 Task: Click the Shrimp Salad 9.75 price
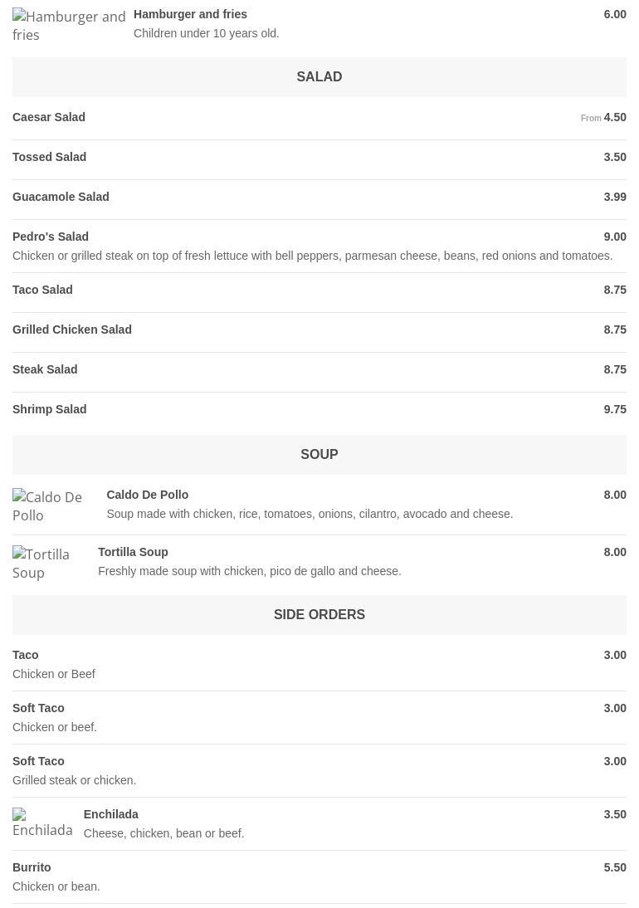tap(614, 410)
